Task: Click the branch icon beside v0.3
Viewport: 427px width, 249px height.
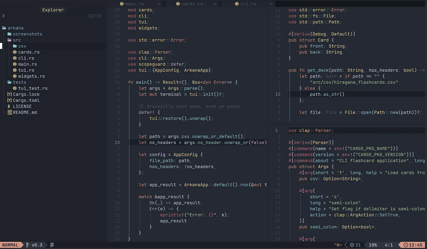Action: [x=27, y=245]
